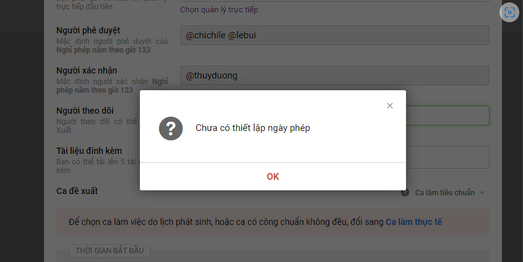Expand the chevron next to Ca làm tiêu chuẩn
Image resolution: width=523 pixels, height=262 pixels.
(x=482, y=192)
